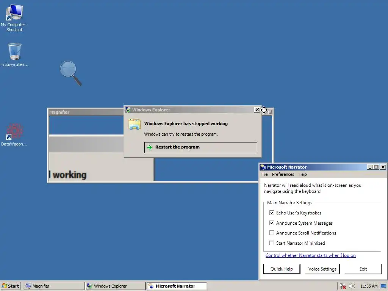
Task: Click the folder icon in the error dialog
Action: tap(135, 124)
